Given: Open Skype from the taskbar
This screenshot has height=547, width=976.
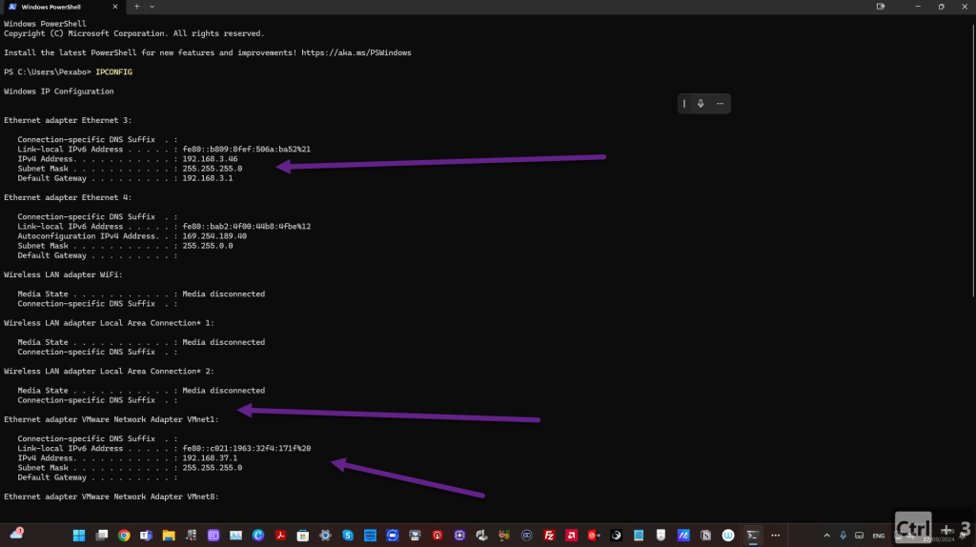Looking at the screenshot, I should [x=348, y=536].
